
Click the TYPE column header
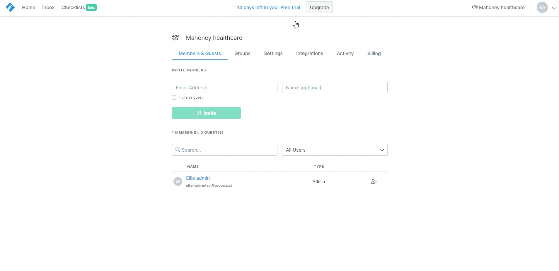pos(319,167)
